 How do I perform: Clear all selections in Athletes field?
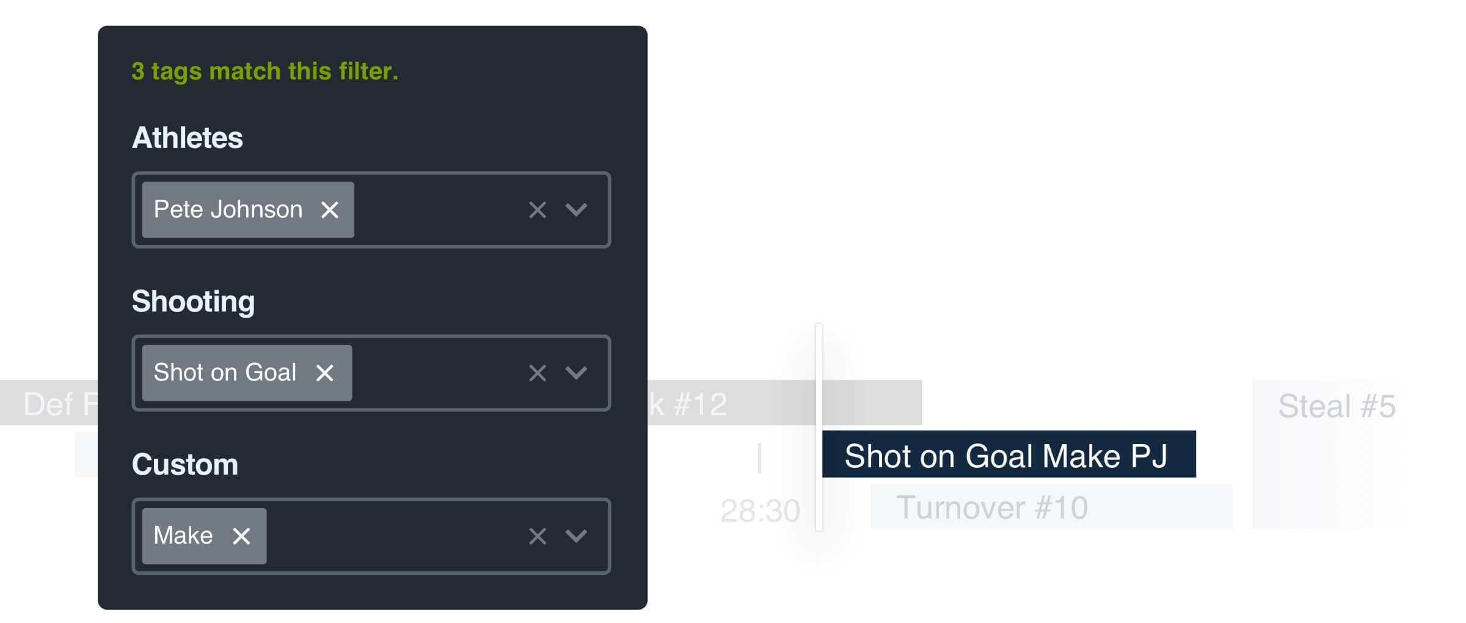[537, 210]
